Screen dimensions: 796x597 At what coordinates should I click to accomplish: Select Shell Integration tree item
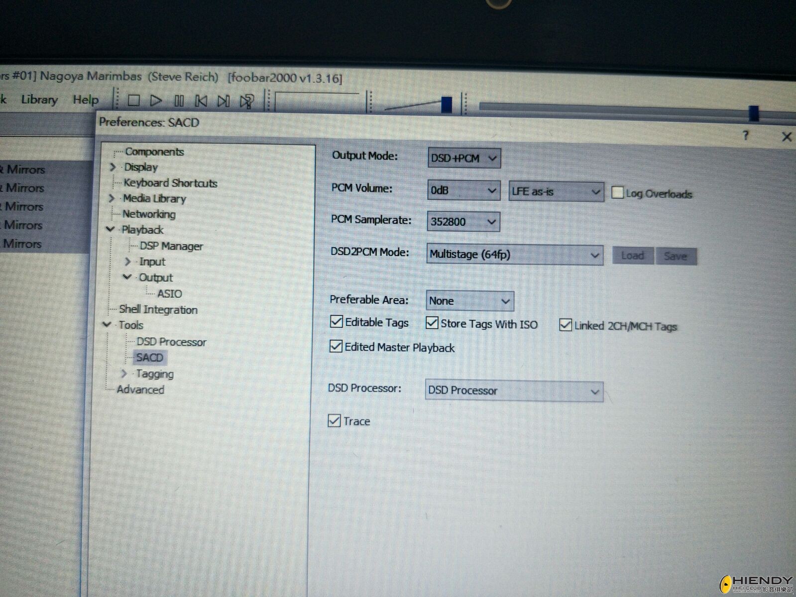(158, 309)
